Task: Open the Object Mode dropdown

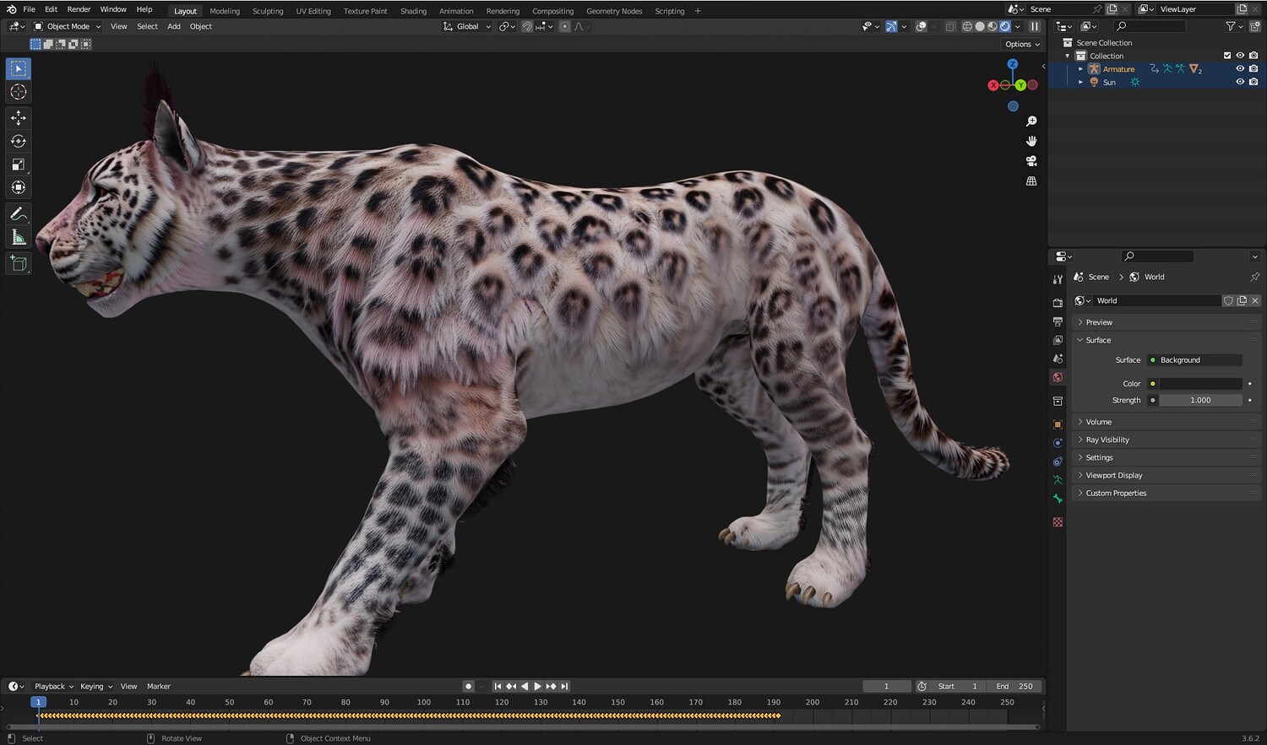Action: tap(68, 26)
